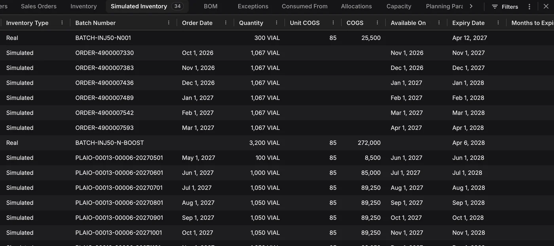Click expiry date Apr 6, 2028

469,143
